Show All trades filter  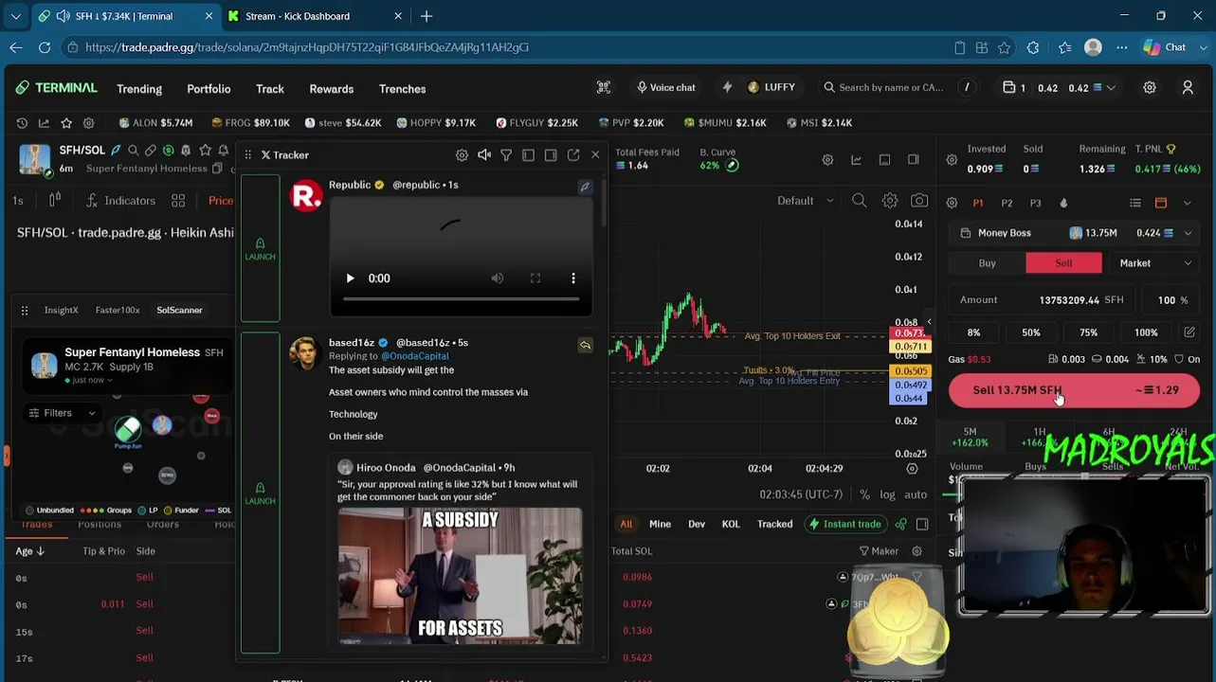click(x=626, y=524)
